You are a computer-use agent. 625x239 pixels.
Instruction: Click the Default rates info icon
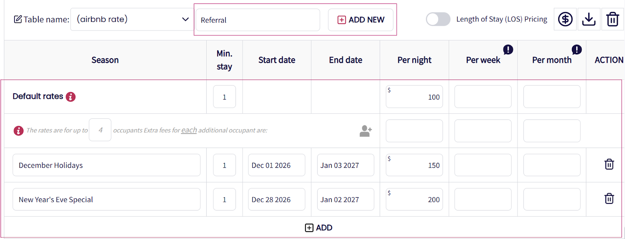click(71, 97)
